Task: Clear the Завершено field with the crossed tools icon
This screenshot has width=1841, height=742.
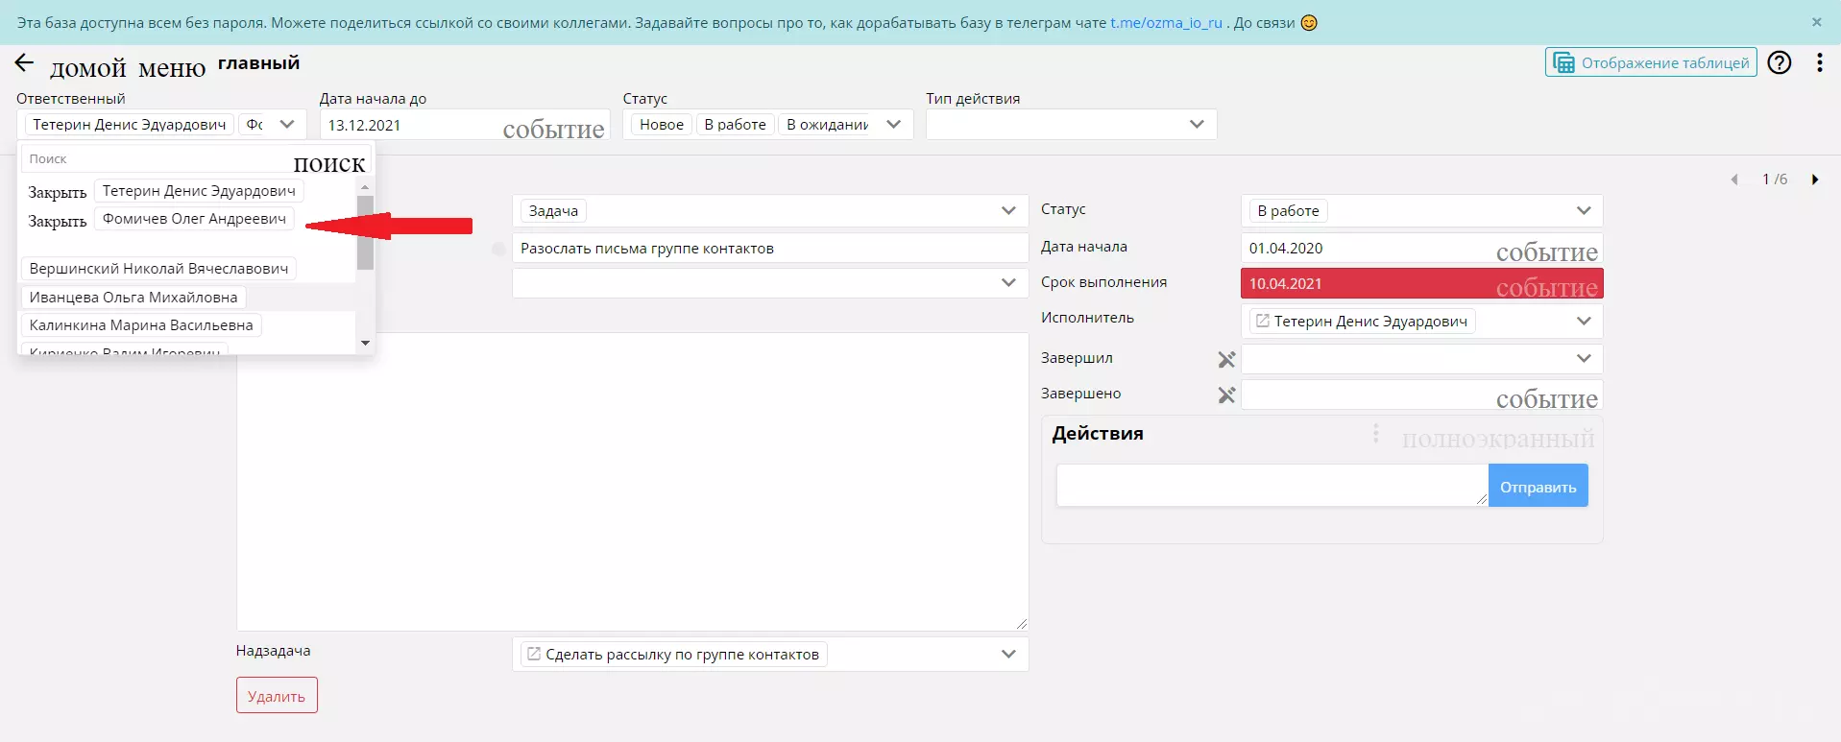Action: click(1226, 395)
